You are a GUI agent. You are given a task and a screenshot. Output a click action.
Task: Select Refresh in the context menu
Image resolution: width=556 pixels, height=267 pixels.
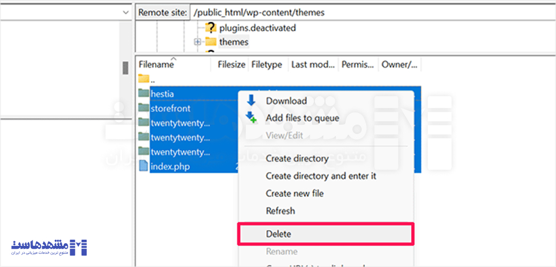[x=280, y=211]
